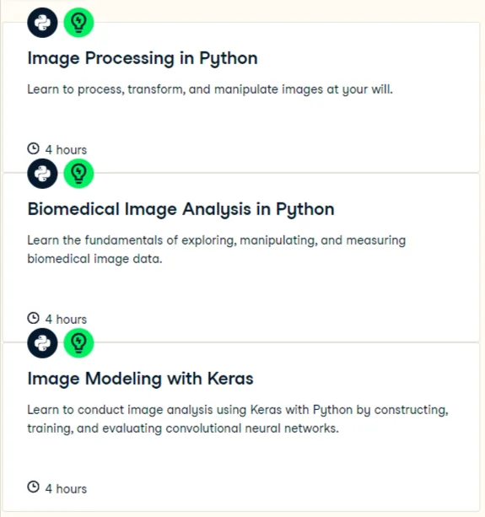Click green lightbulb icon on Biomedical Image Analysis card
This screenshot has width=485, height=517.
(x=78, y=174)
